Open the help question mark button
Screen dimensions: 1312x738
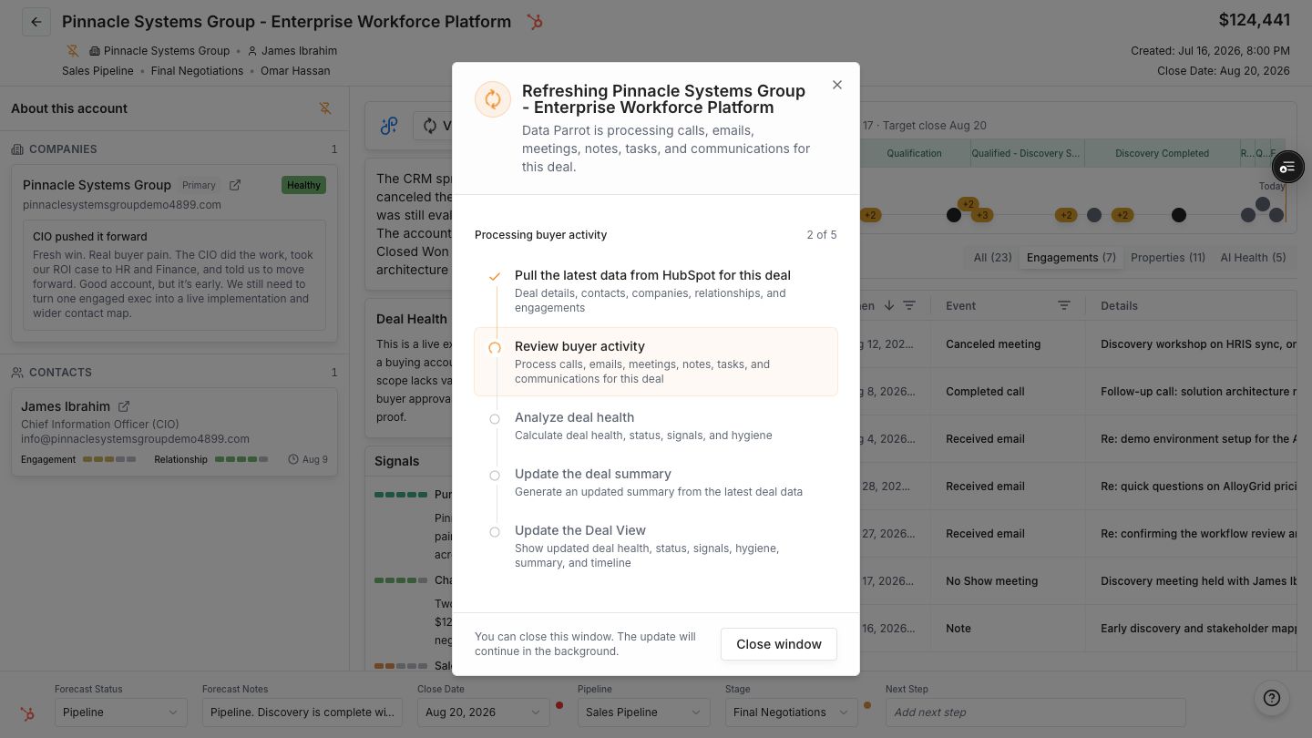pyautogui.click(x=1272, y=698)
